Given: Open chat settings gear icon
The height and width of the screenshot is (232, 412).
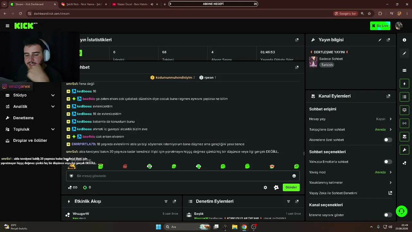Looking at the screenshot, I should click(x=265, y=188).
